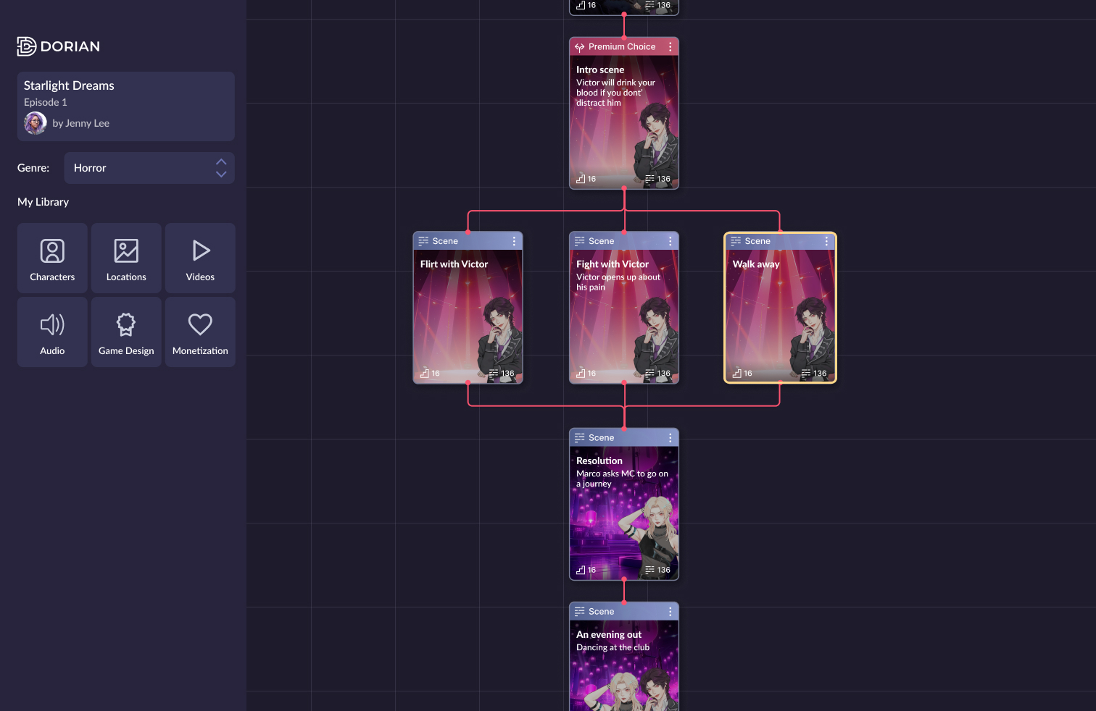Click lines count icon on Resolution card
1096x711 pixels.
pyautogui.click(x=649, y=570)
